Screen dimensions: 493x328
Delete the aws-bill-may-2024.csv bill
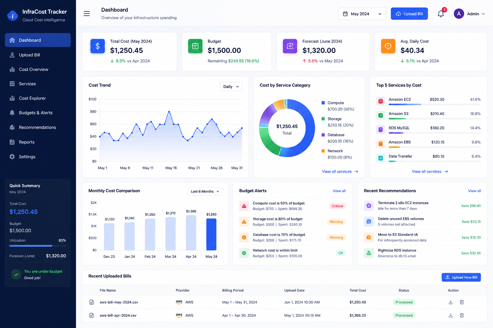pos(462,302)
